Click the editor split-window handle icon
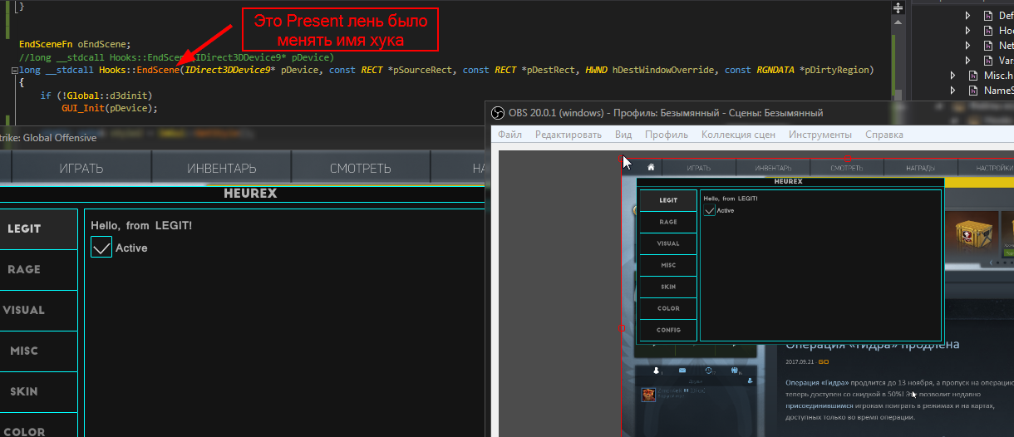1014x437 pixels. (x=898, y=7)
